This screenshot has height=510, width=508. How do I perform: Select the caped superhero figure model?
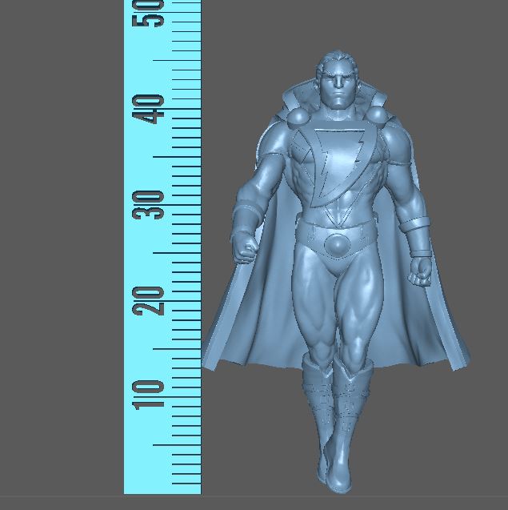point(336,273)
